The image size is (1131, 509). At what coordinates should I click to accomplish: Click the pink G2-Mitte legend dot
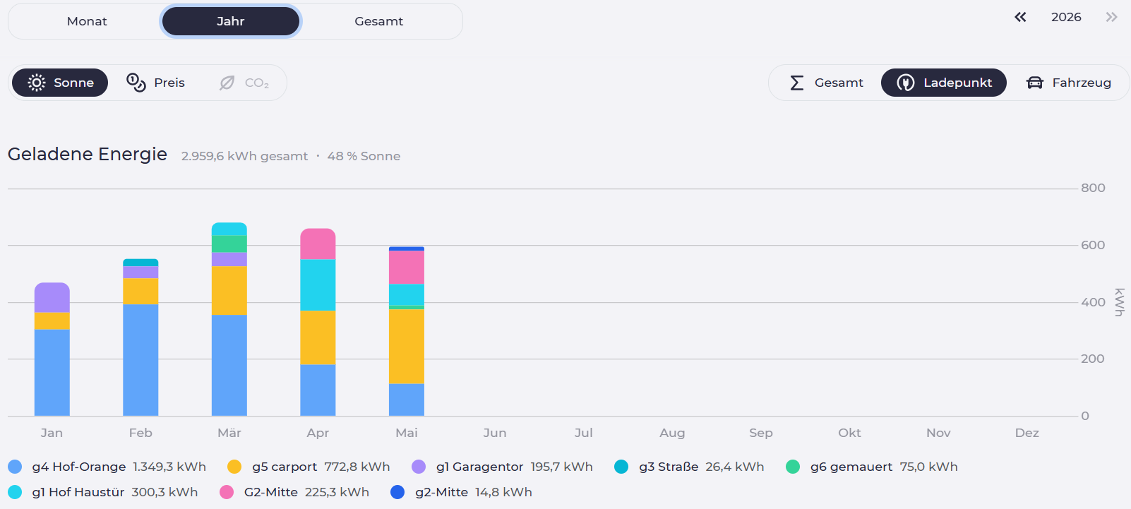point(227,492)
